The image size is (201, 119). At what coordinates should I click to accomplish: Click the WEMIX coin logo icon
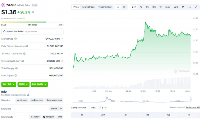point(3,5)
